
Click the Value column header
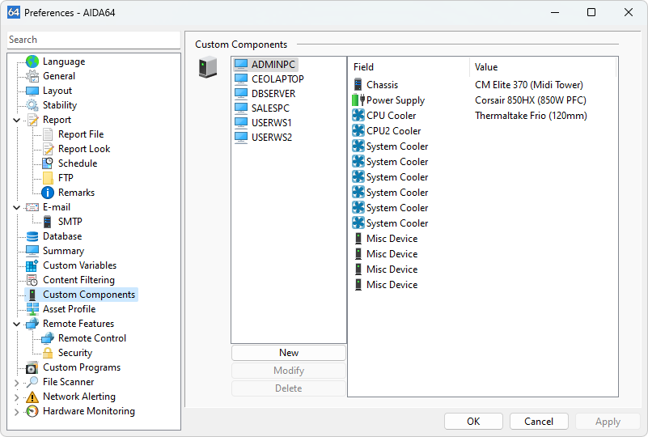click(x=543, y=67)
